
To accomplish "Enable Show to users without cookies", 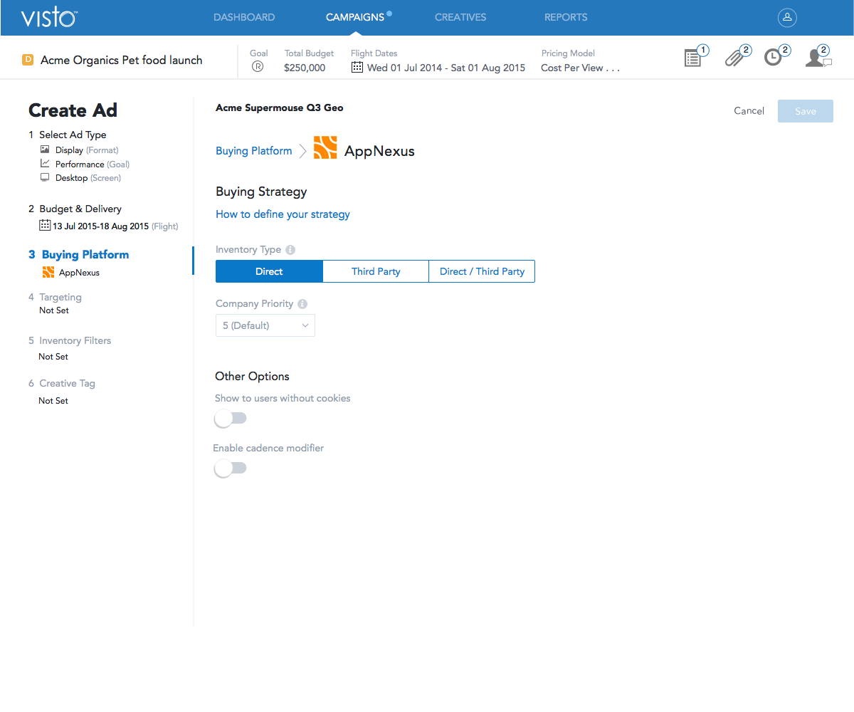I will pos(231,419).
